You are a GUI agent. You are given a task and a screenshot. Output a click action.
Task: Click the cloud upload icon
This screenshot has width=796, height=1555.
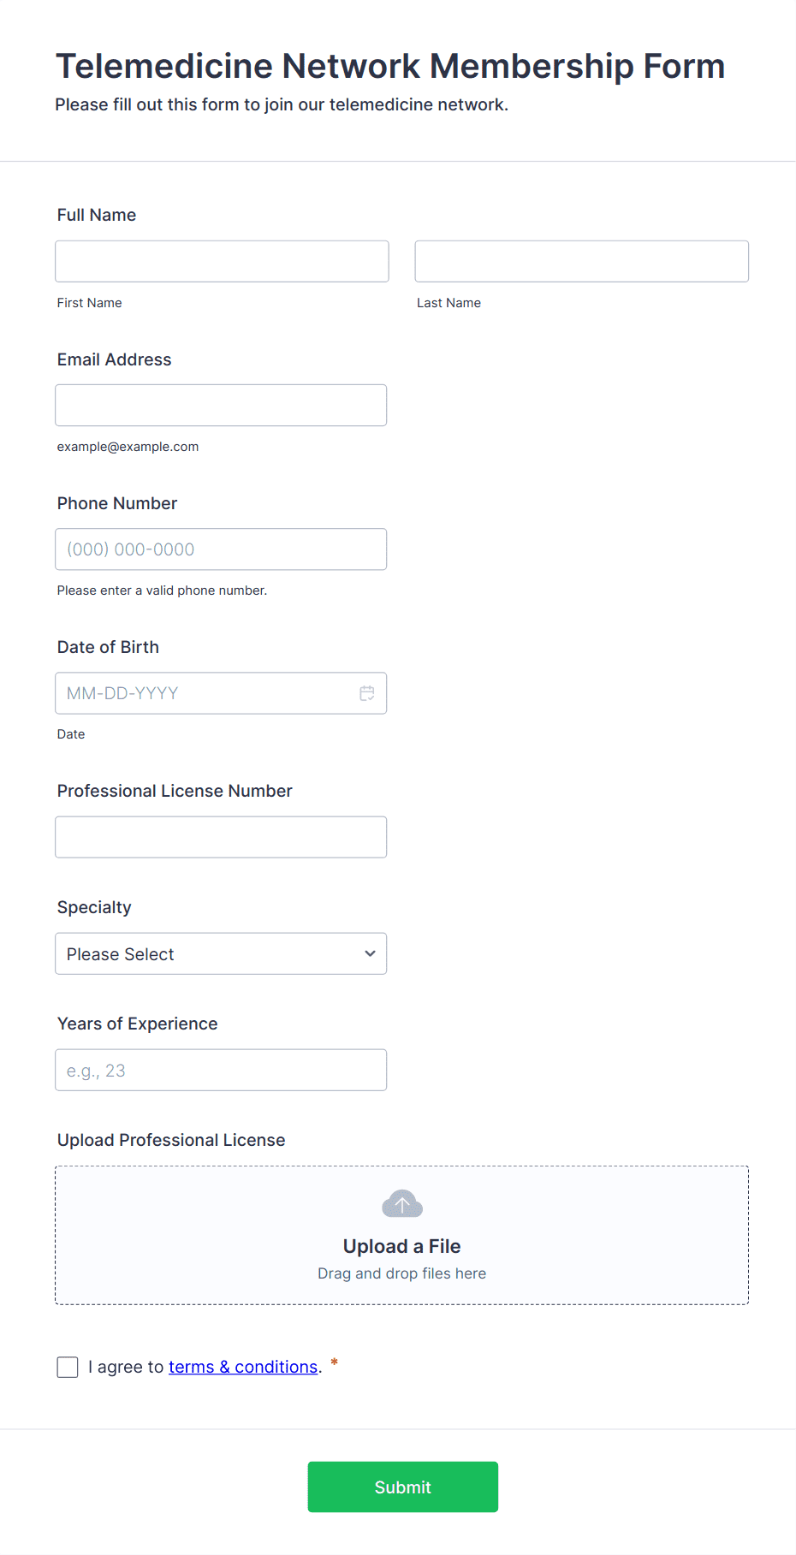click(401, 1202)
